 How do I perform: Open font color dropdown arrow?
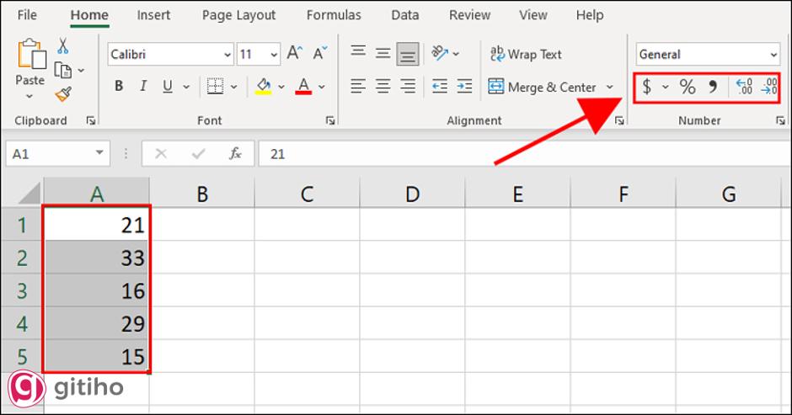pos(322,87)
